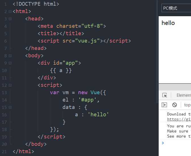Collapse the body tag fold on line 8
Viewport: 191px width, 156px height.
click(10, 56)
